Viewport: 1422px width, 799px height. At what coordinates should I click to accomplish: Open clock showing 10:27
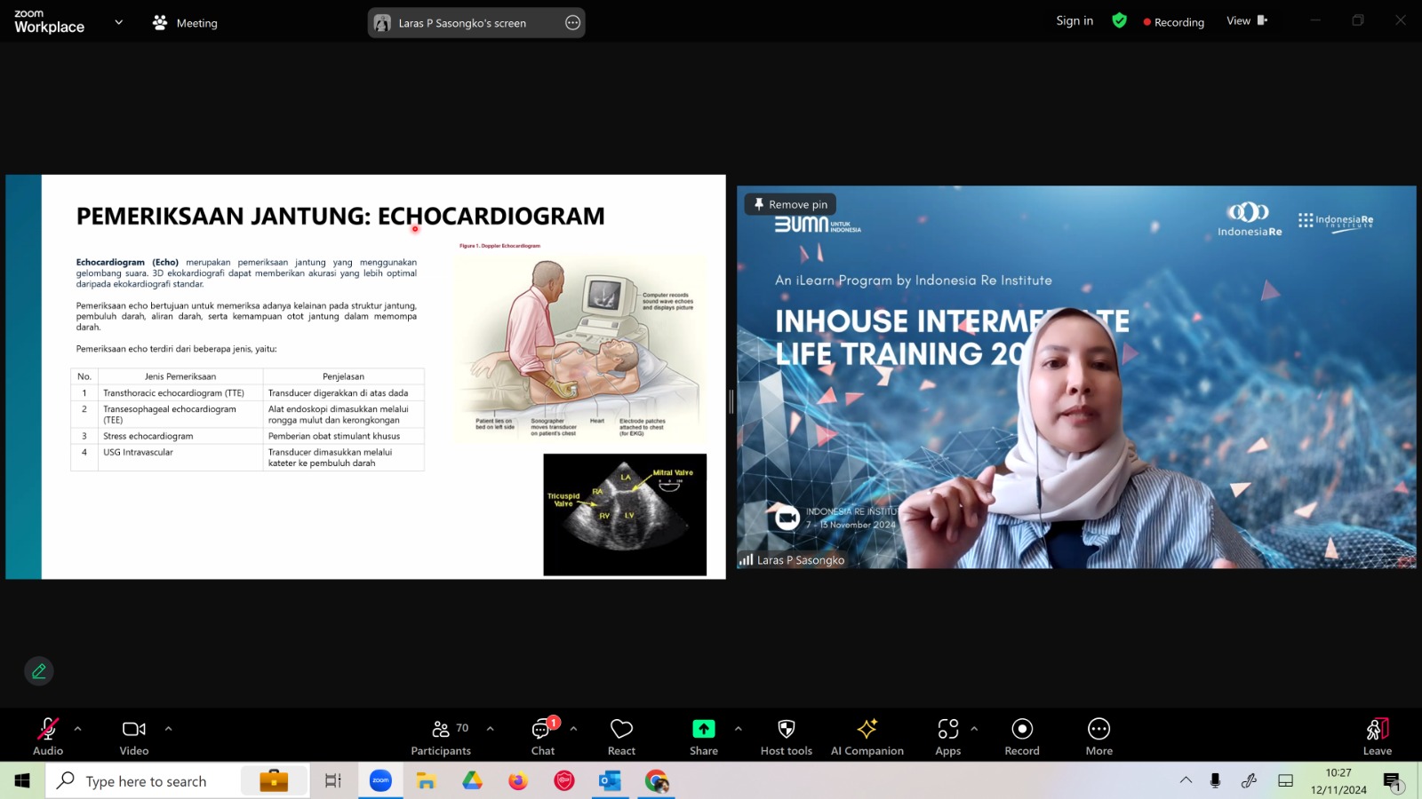[1338, 781]
